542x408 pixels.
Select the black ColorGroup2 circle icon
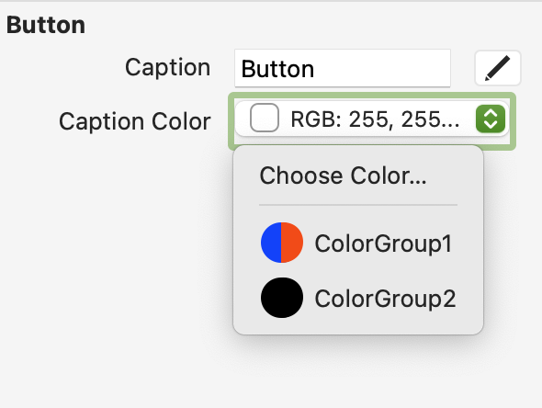[x=282, y=298]
